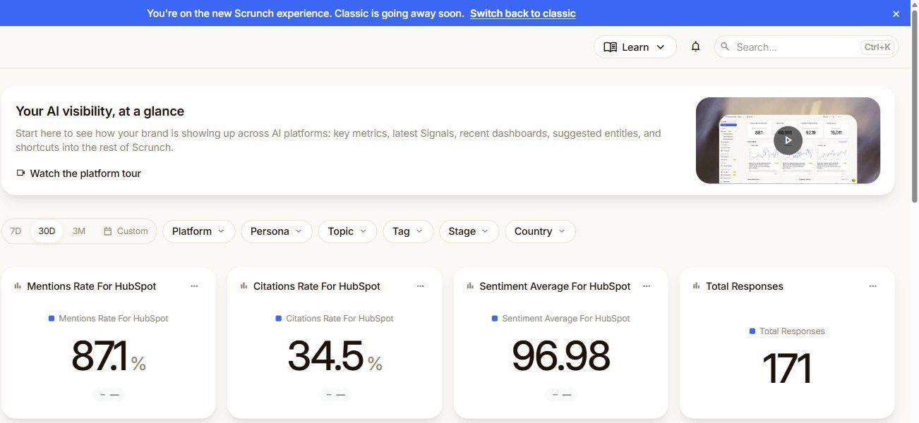Click the change indicator under 34.5%
The width and height of the screenshot is (919, 423).
(x=335, y=395)
